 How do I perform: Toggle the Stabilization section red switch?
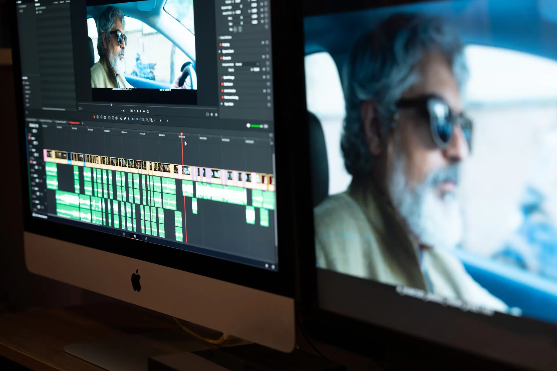[x=222, y=84]
